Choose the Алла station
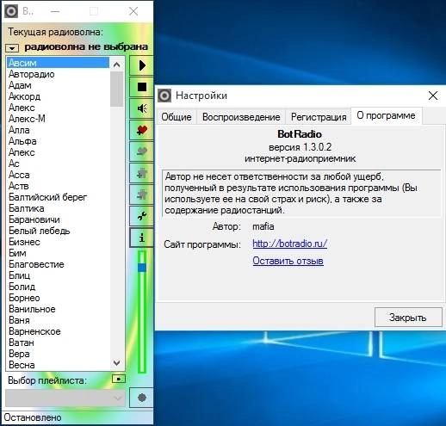 (58, 130)
